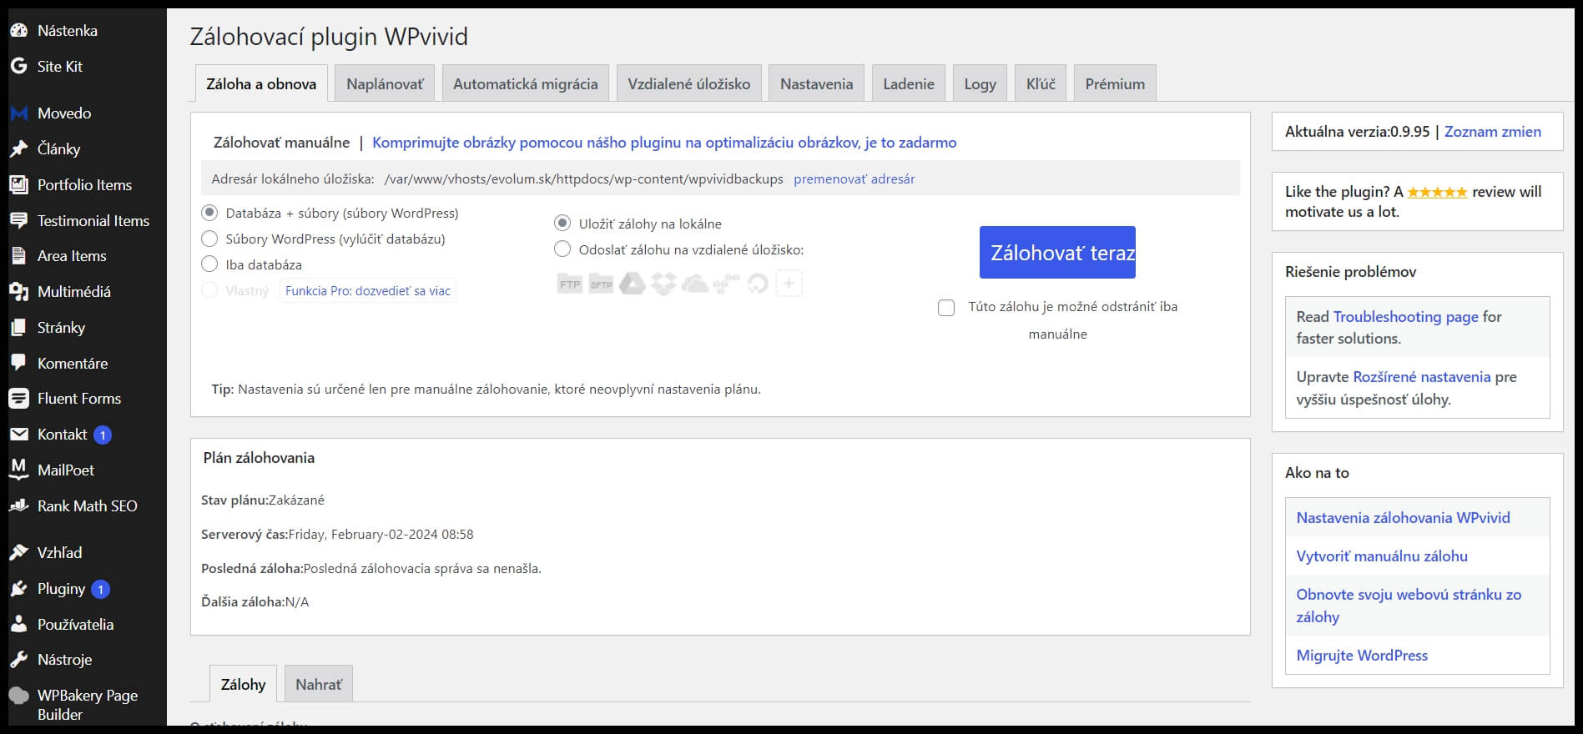
Task: Switch to the Naplánovať tab
Action: coord(385,83)
